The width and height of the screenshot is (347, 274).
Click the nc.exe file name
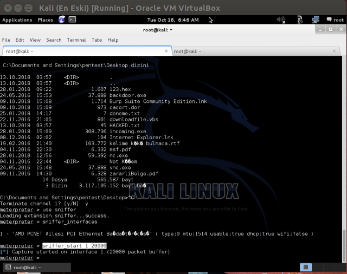pyautogui.click(x=119, y=155)
